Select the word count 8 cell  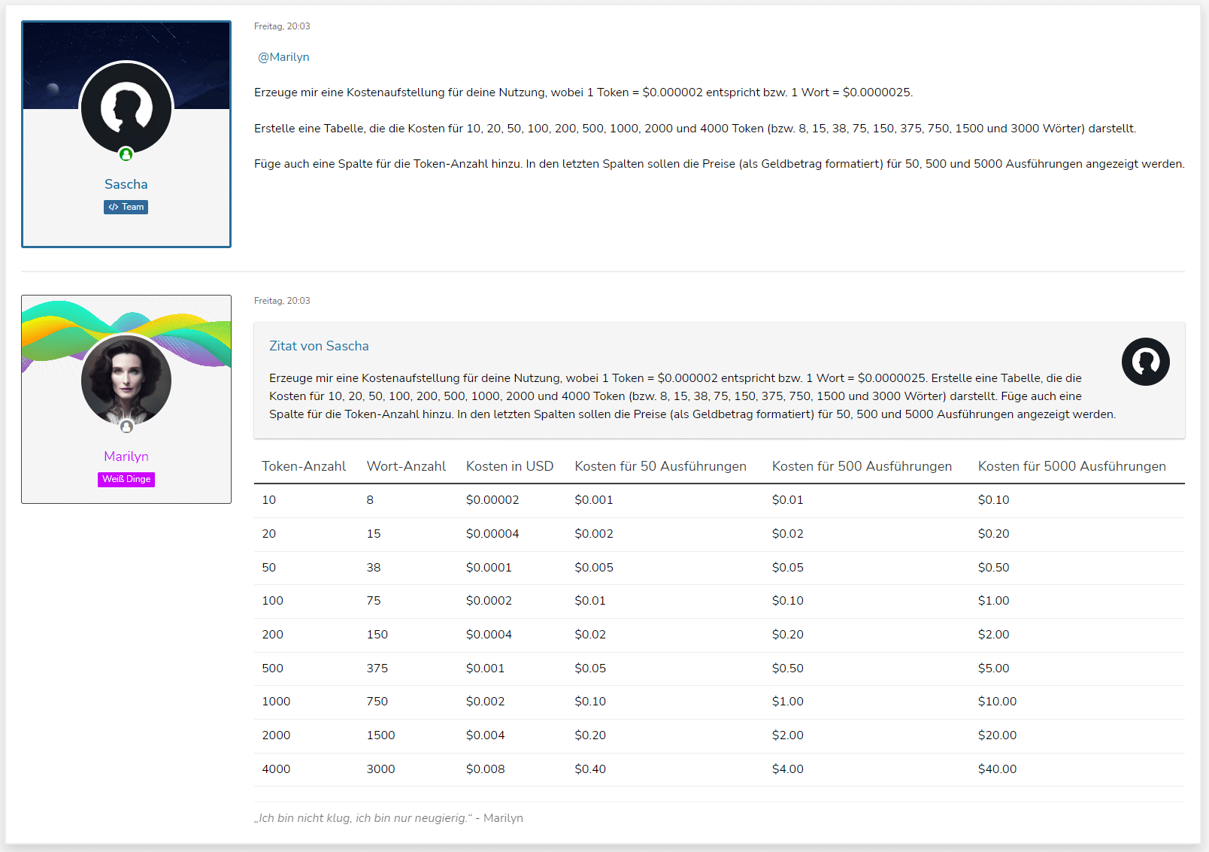[x=370, y=500]
